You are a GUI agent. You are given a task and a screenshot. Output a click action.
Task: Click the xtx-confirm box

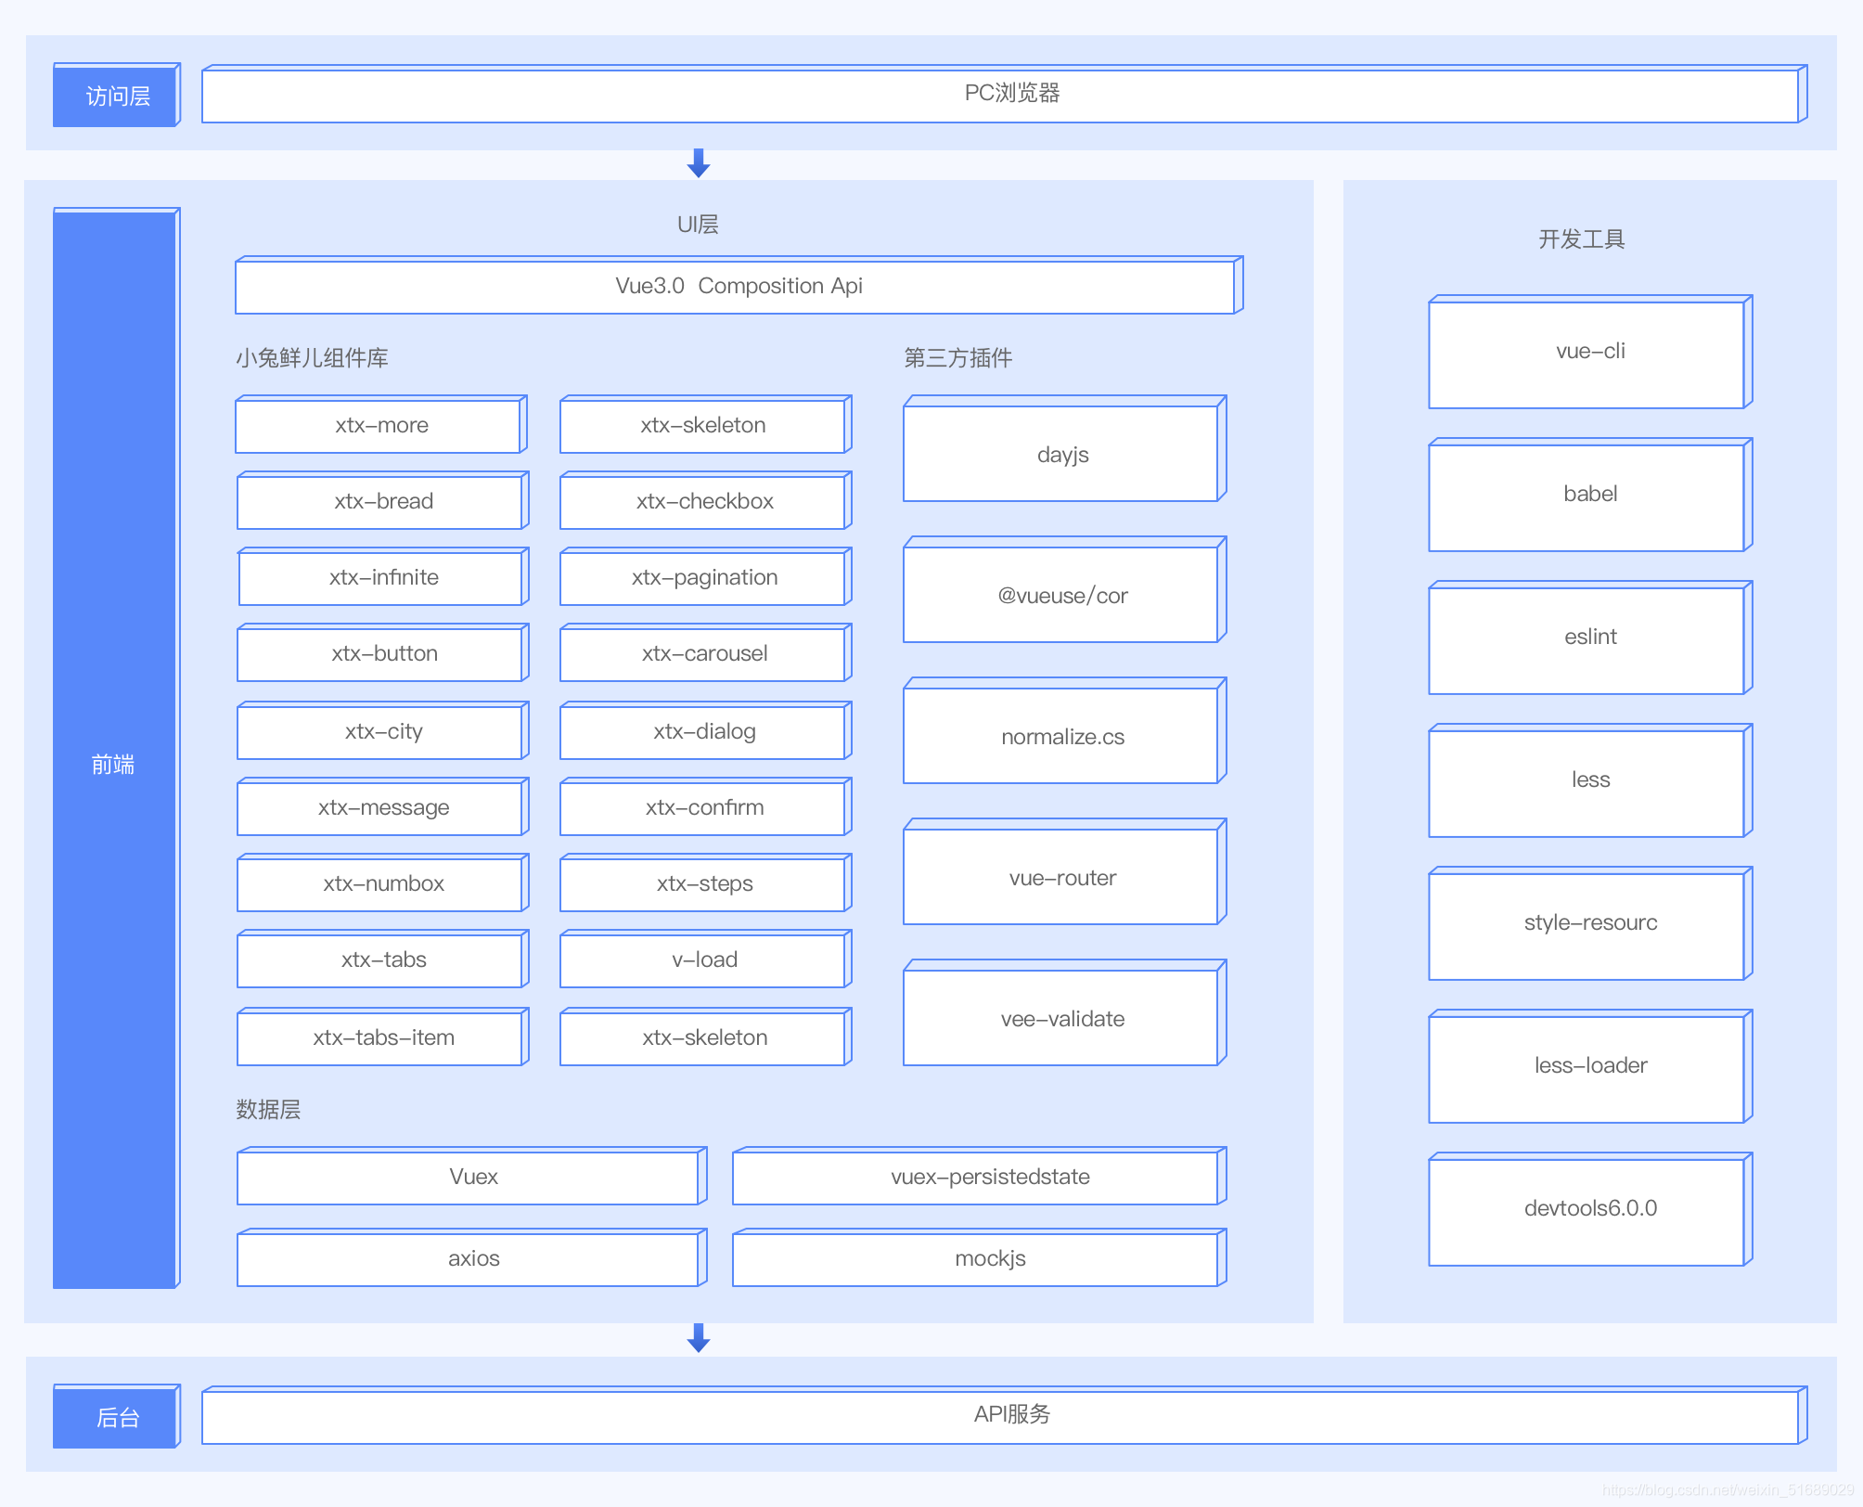click(706, 806)
